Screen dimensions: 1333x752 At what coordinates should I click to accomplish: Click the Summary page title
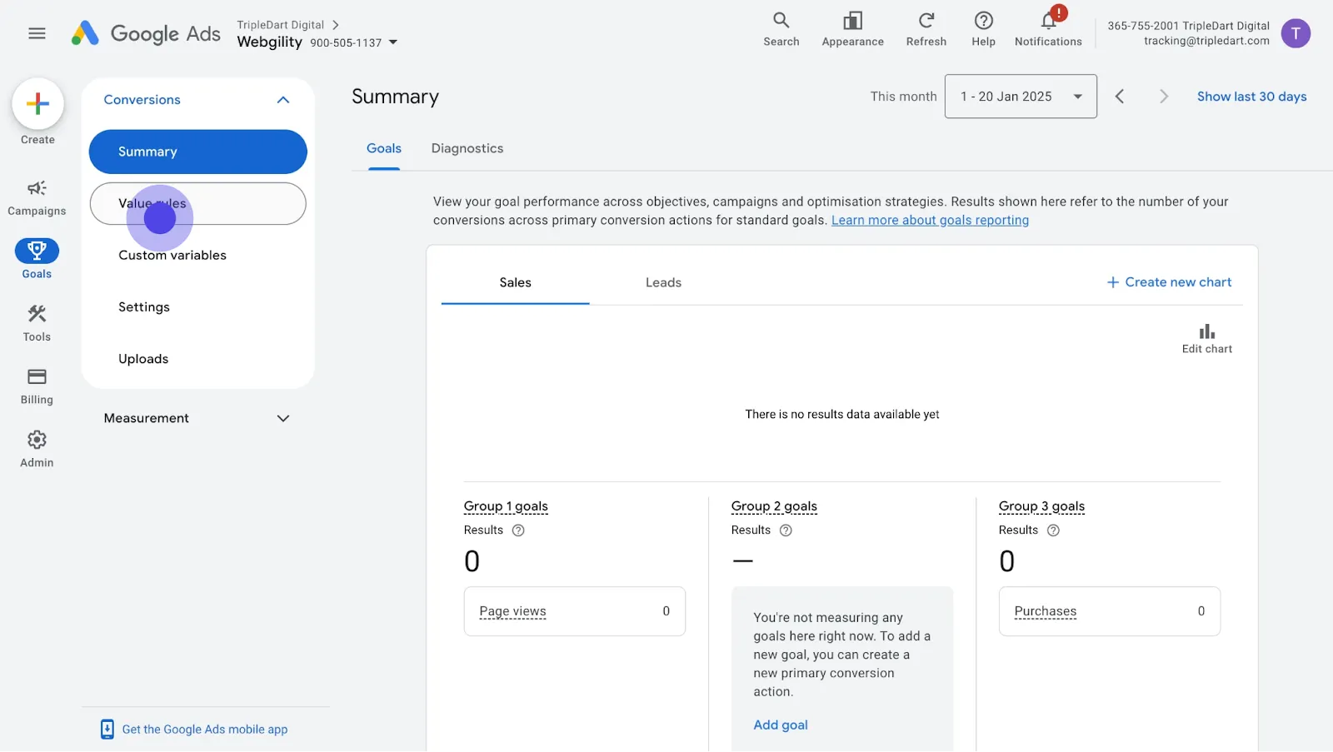pos(395,97)
